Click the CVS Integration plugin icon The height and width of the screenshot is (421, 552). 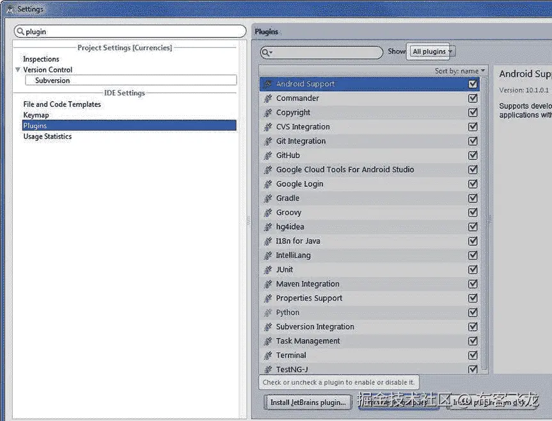click(268, 127)
